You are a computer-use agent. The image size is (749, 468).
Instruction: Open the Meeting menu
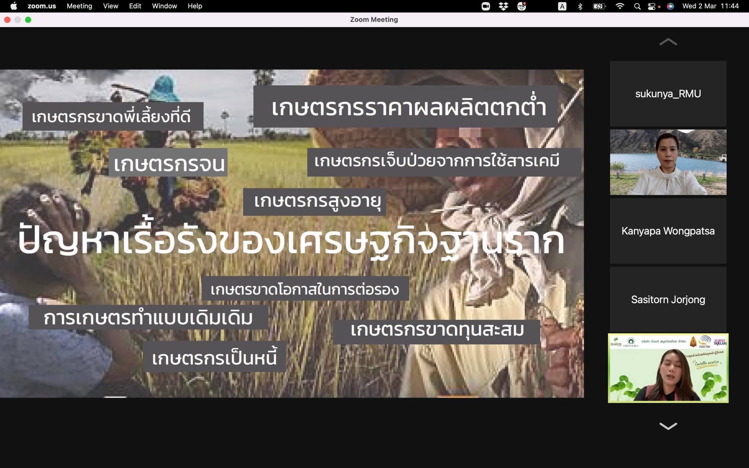coord(79,6)
